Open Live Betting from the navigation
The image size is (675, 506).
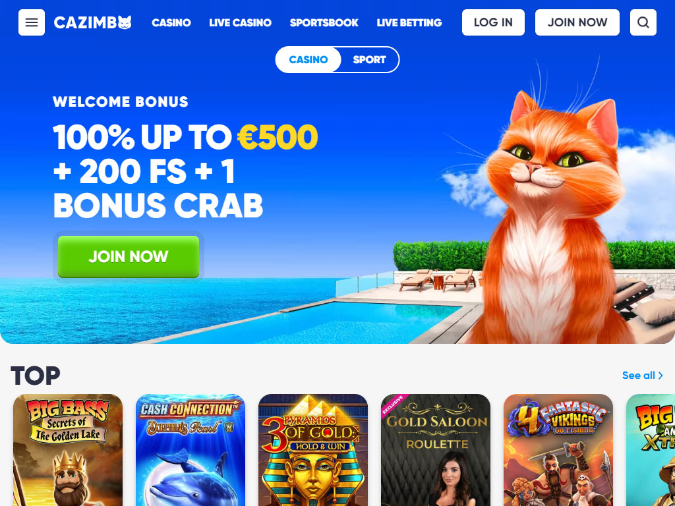click(409, 22)
